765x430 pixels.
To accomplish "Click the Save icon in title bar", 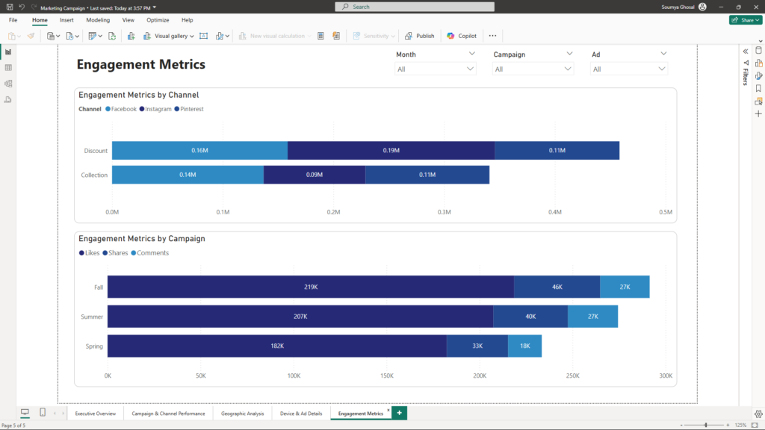I will pos(9,7).
